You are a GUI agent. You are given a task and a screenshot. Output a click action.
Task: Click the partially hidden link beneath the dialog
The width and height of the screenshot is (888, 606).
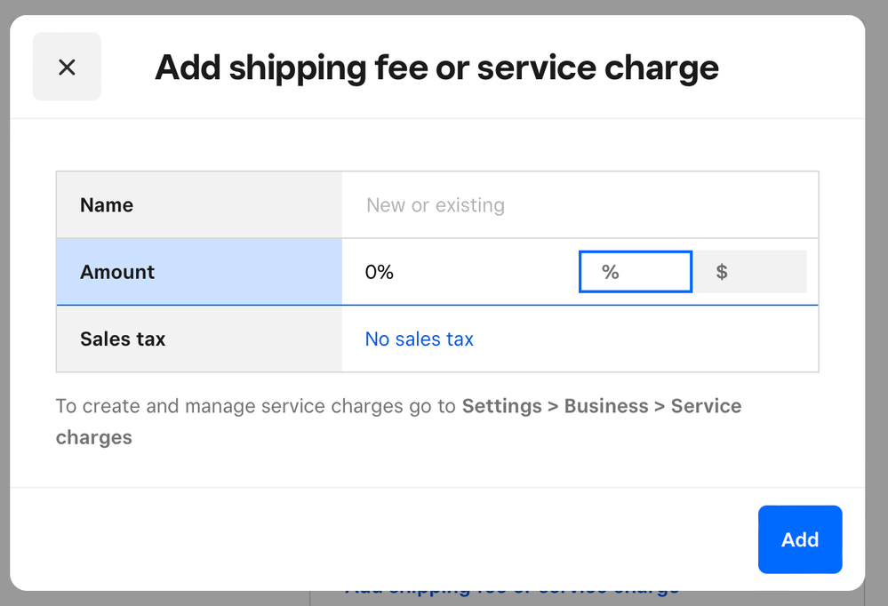(511, 593)
